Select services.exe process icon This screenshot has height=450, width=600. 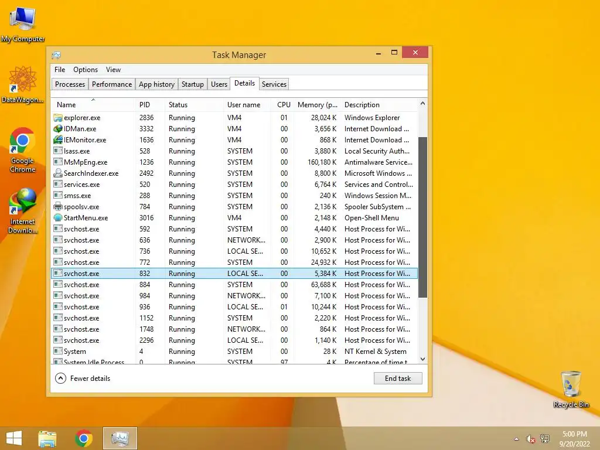pyautogui.click(x=58, y=184)
